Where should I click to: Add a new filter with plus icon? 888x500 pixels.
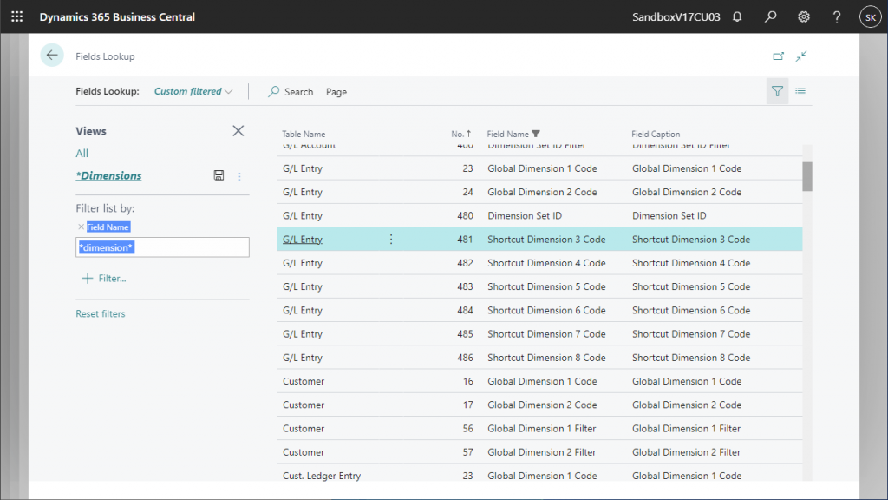(x=88, y=279)
